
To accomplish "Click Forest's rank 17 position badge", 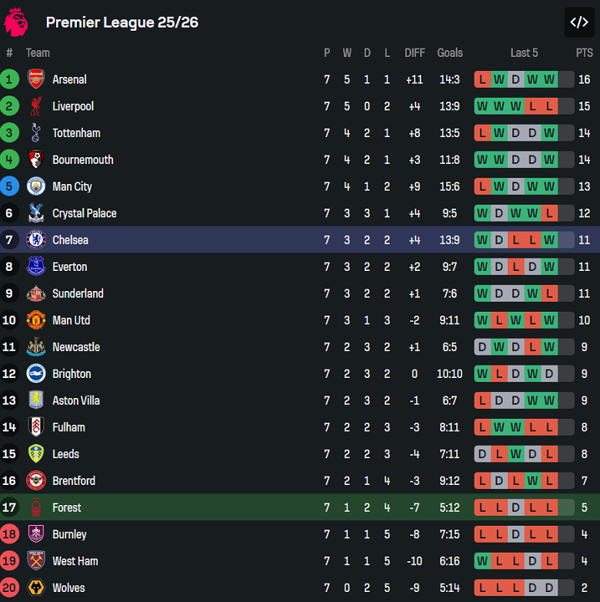I will coord(9,507).
